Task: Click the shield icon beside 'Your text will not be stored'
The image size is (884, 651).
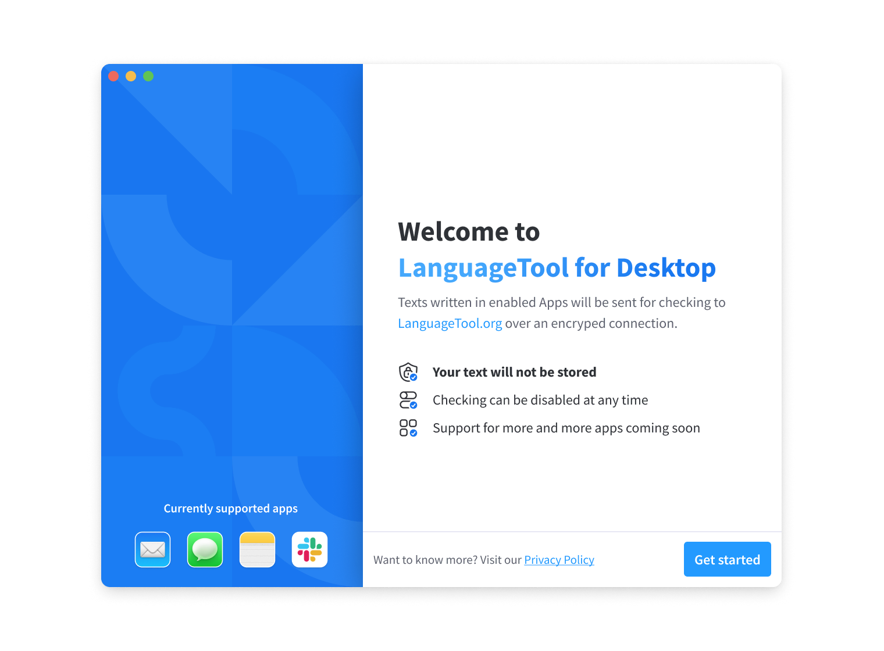Action: 408,372
